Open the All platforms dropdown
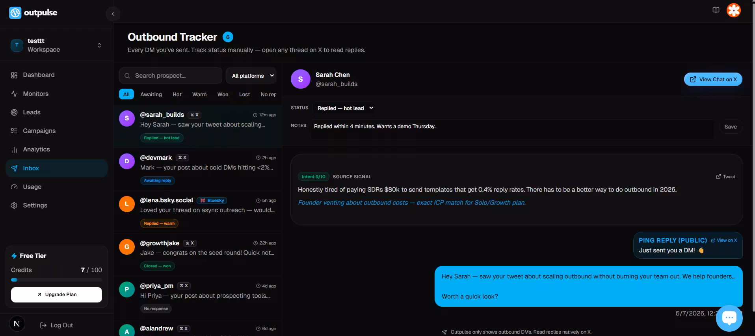 [x=251, y=76]
